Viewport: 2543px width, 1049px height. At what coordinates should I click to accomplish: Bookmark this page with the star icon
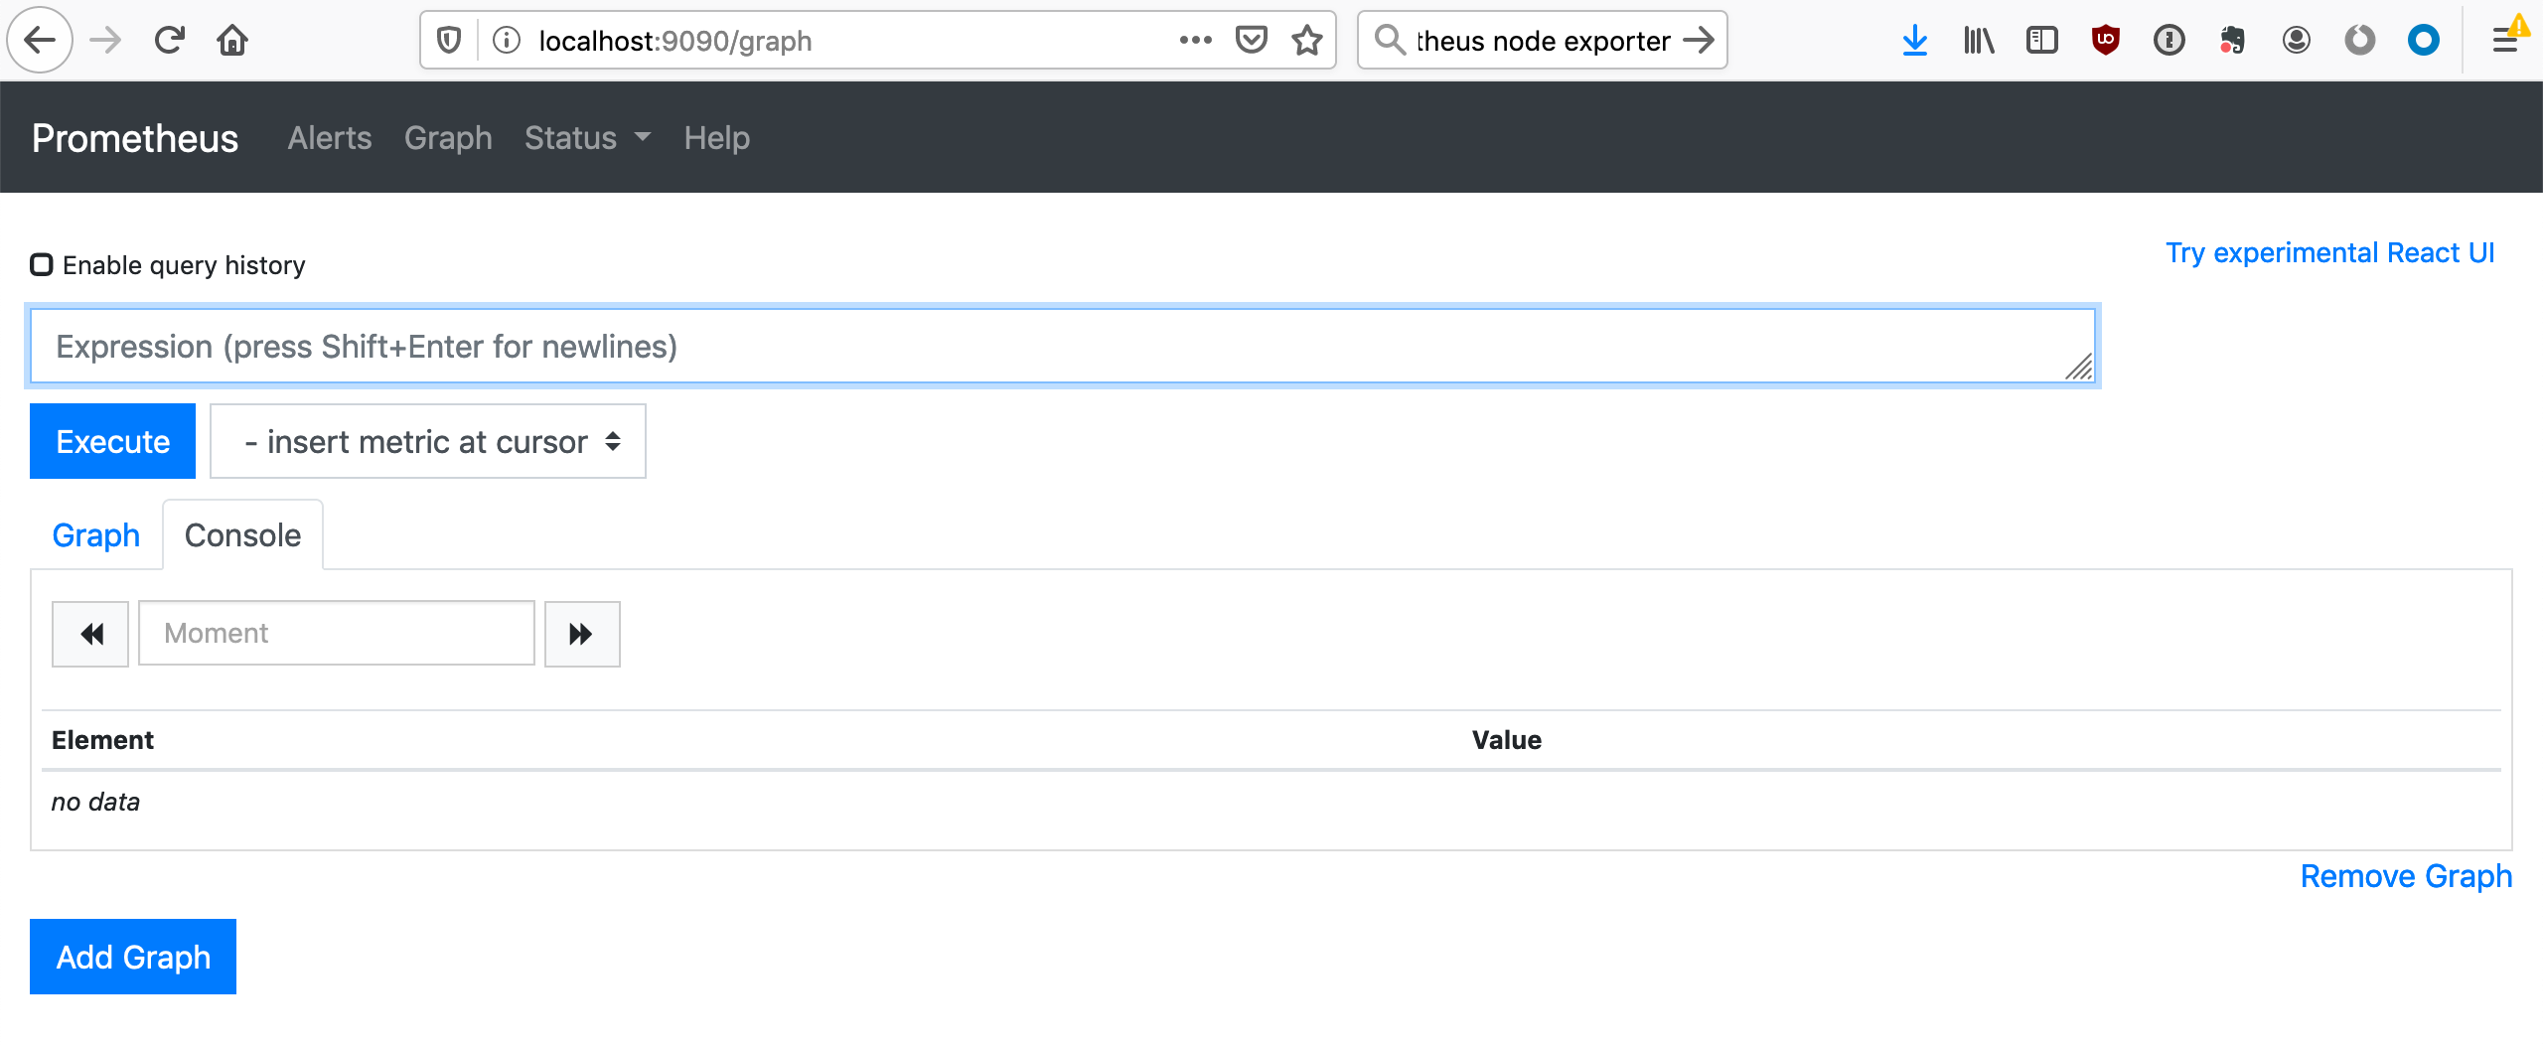[x=1307, y=41]
